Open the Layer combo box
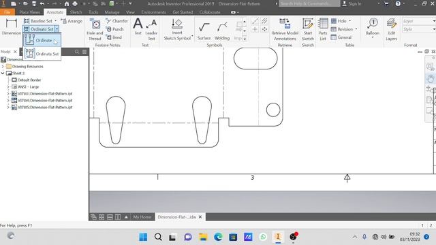Screen dimensions: 436x245 click(x=418, y=21)
